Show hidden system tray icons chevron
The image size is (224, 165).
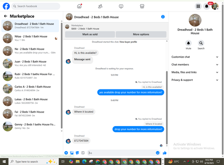(x=185, y=161)
